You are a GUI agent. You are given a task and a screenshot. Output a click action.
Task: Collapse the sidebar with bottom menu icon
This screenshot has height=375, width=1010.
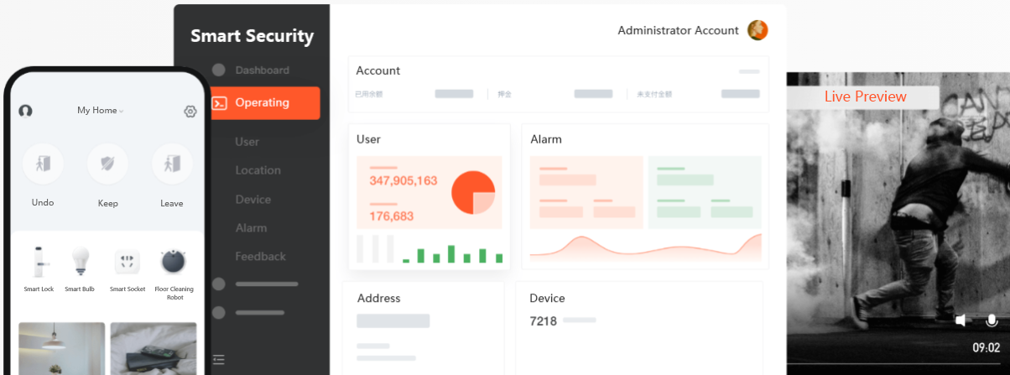coord(219,360)
